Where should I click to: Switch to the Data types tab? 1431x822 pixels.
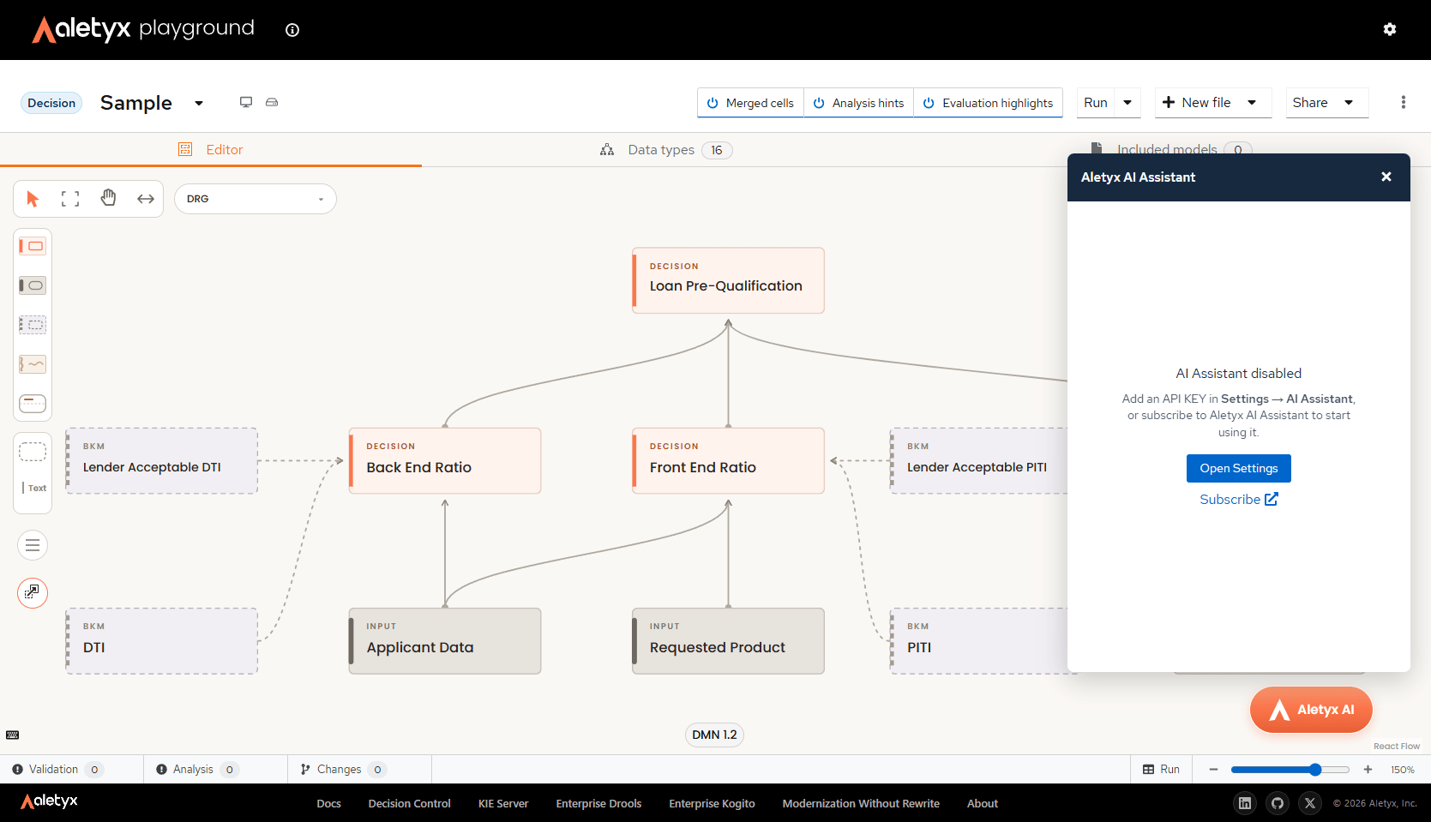tap(665, 150)
